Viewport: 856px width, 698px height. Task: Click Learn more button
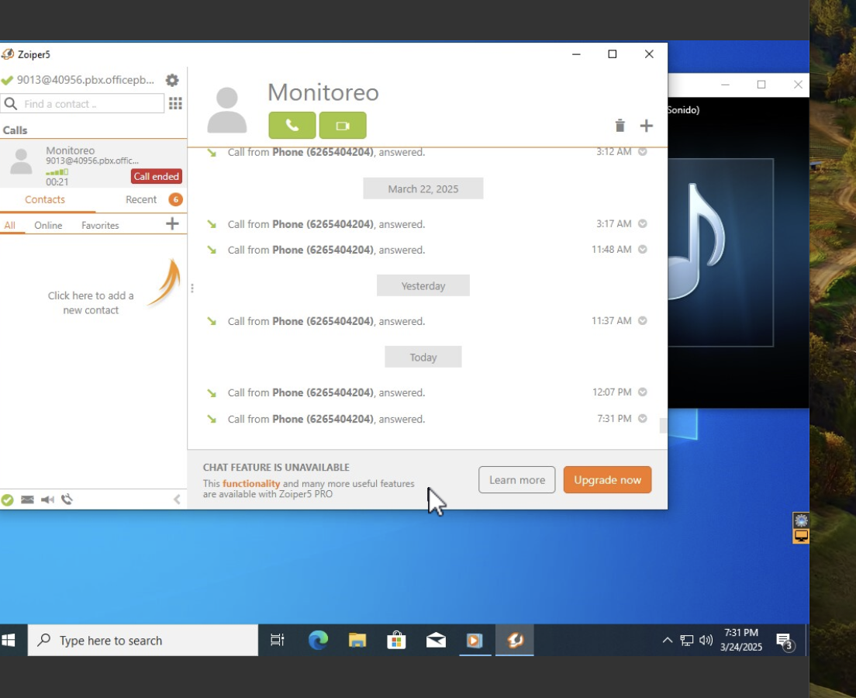click(517, 479)
